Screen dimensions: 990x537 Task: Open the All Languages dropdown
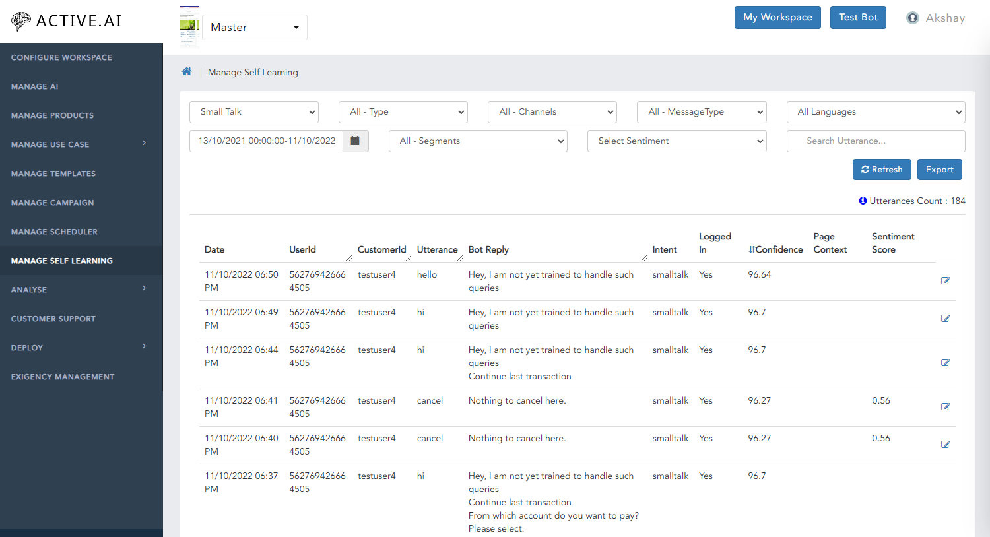coord(876,112)
